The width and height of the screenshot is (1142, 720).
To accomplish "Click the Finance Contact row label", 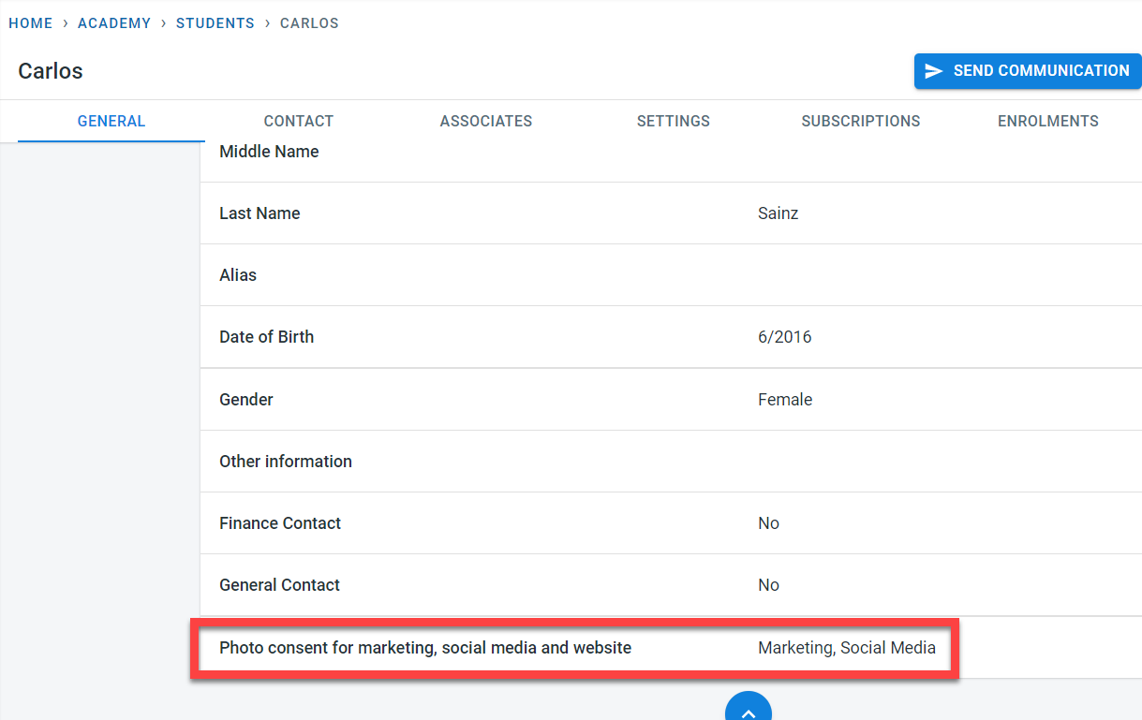I will coord(280,523).
